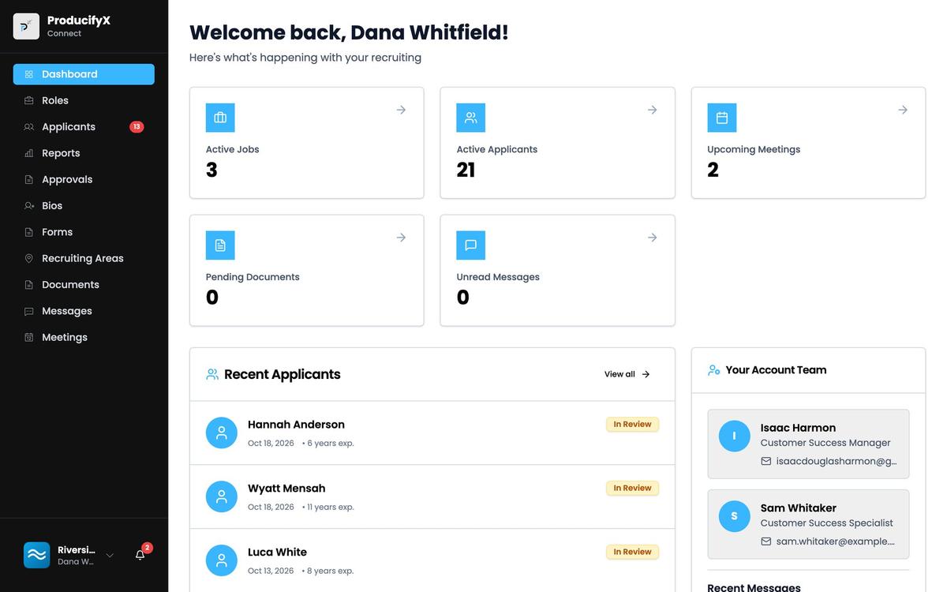Click the Forms sidebar icon
947x592 pixels.
coord(29,232)
